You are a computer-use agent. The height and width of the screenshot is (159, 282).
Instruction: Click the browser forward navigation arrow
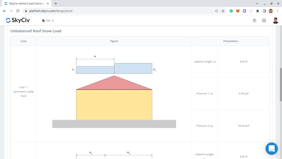point(11,11)
